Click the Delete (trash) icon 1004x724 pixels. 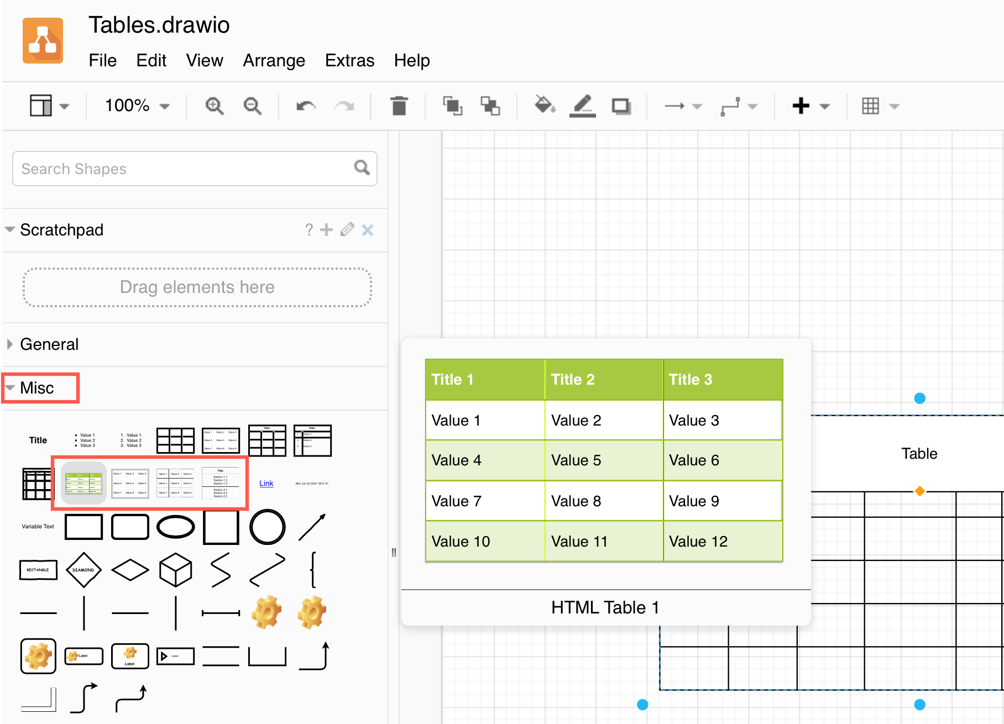coord(399,106)
